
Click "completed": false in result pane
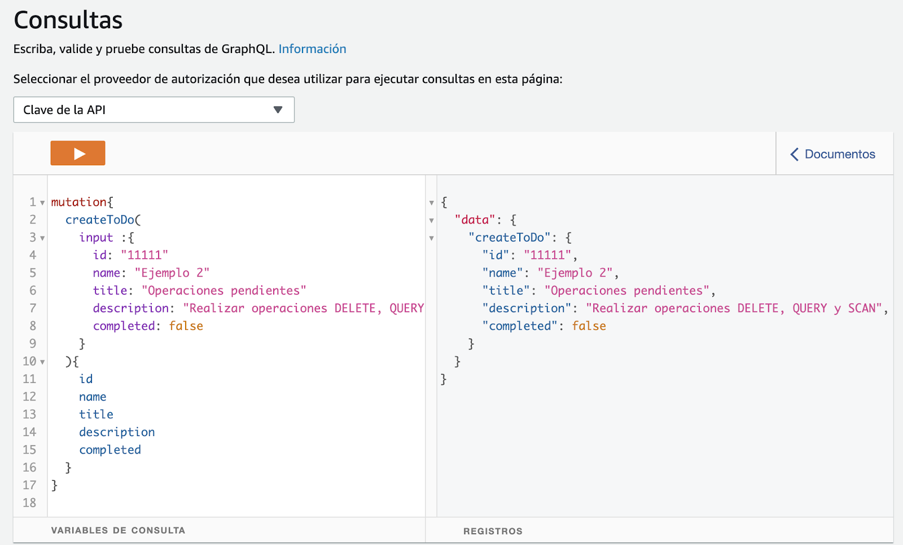[544, 326]
